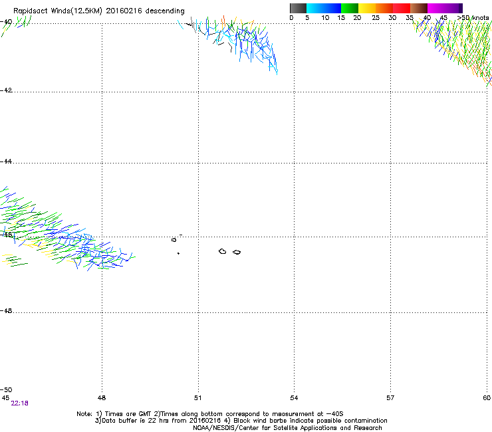Click the '-46' latitude axis label
Screen dimensions: 492x432
coord(6,235)
